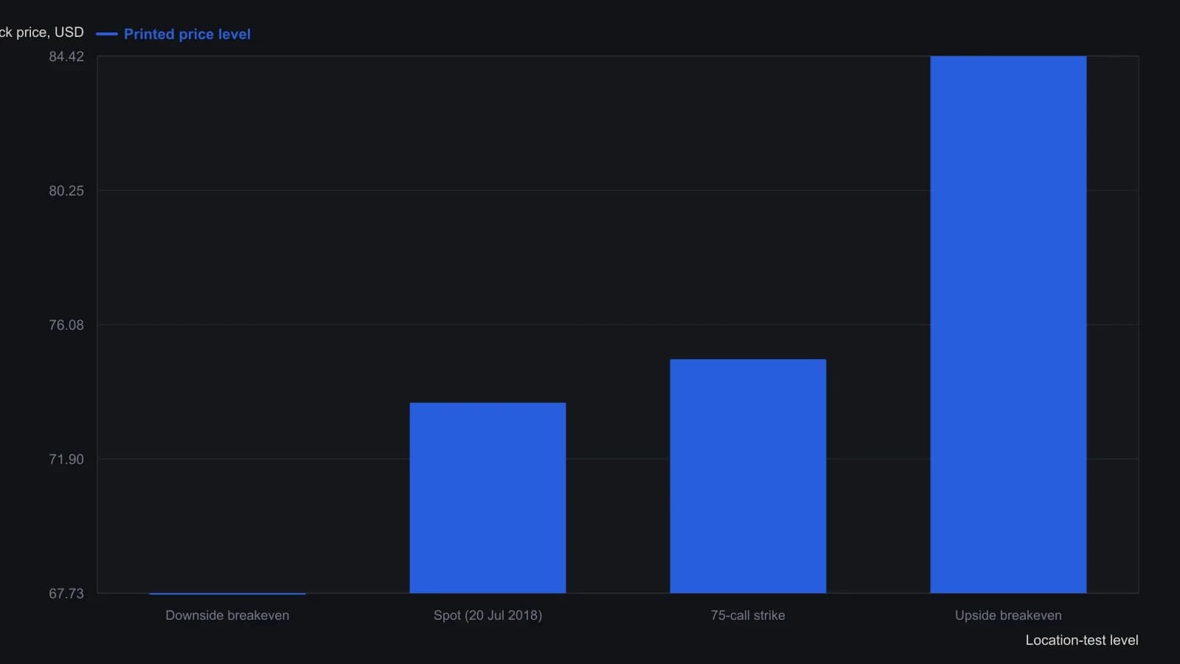Click the Downside breakeven axis label

point(227,615)
